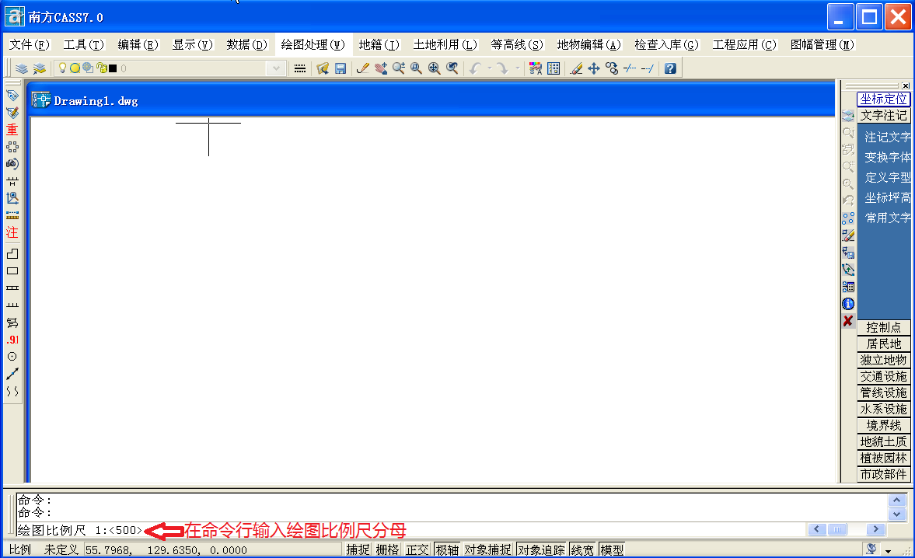Open the 工程应用(C) menu
The width and height of the screenshot is (915, 558).
tap(744, 45)
